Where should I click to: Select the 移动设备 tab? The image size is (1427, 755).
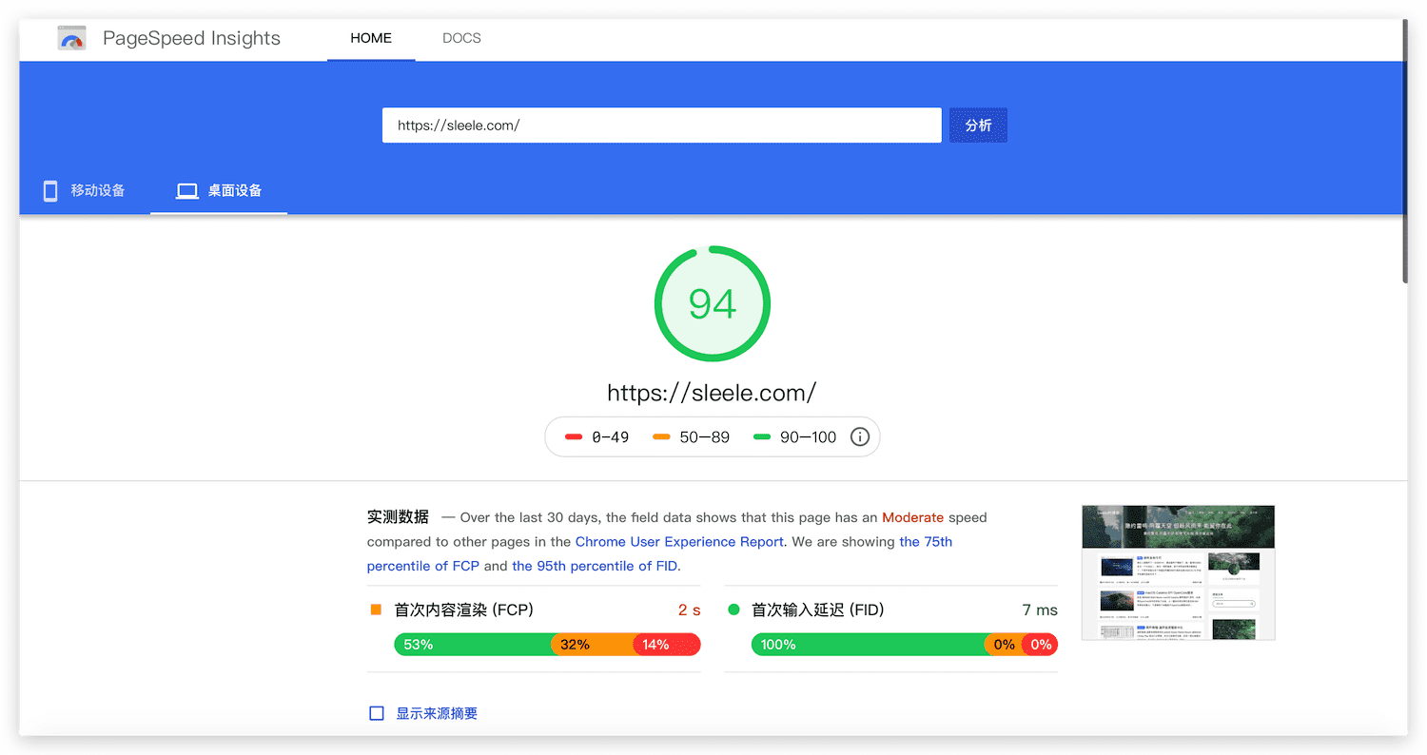85,191
